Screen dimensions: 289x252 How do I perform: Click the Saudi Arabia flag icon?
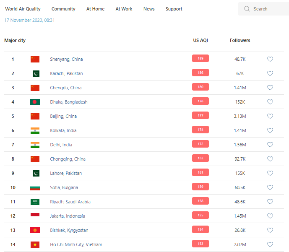[35, 202]
